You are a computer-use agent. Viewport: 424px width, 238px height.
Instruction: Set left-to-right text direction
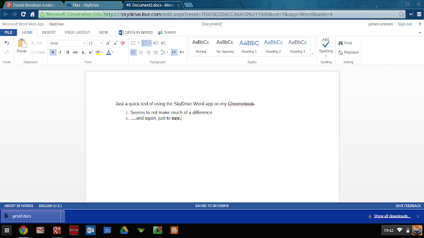(174, 52)
